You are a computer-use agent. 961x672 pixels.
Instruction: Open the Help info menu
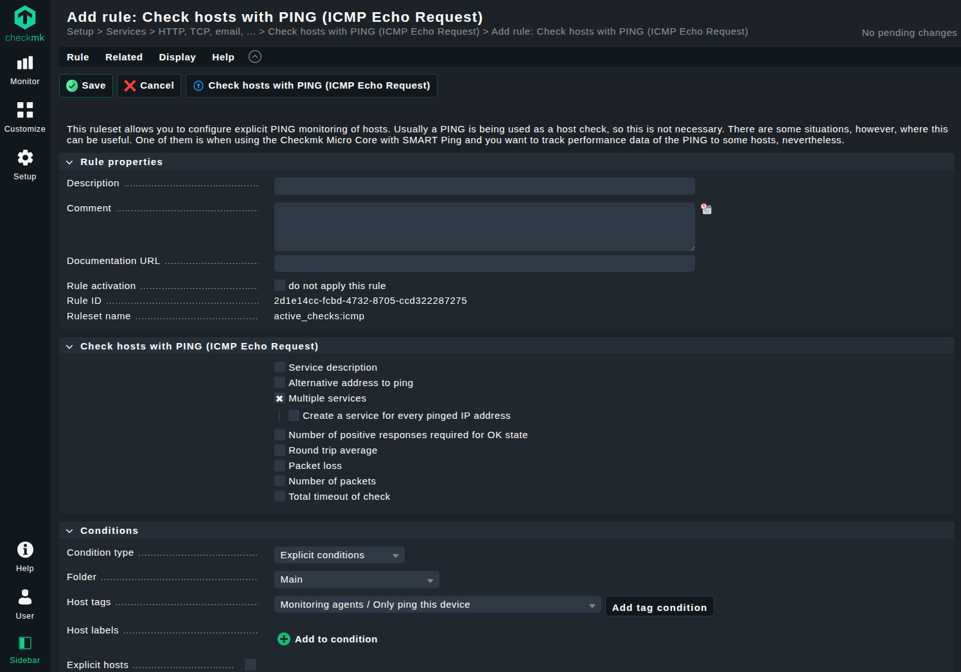pyautogui.click(x=25, y=557)
